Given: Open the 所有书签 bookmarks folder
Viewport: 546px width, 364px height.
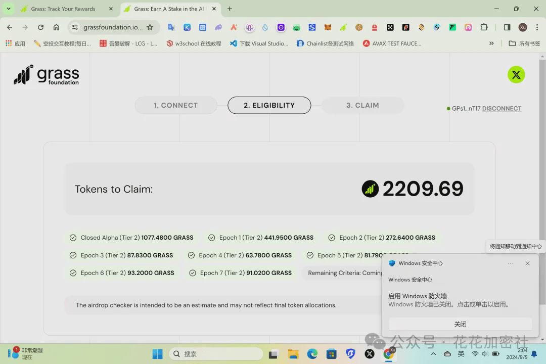Looking at the screenshot, I should click(524, 43).
